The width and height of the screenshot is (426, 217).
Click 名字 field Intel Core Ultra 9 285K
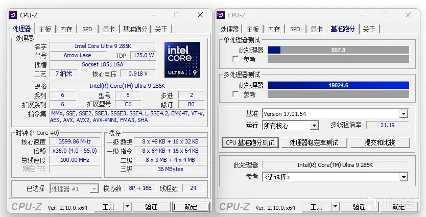click(x=103, y=46)
